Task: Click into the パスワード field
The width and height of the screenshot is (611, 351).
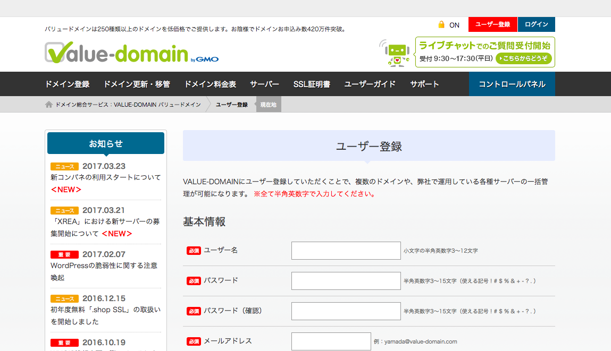Action: point(346,281)
